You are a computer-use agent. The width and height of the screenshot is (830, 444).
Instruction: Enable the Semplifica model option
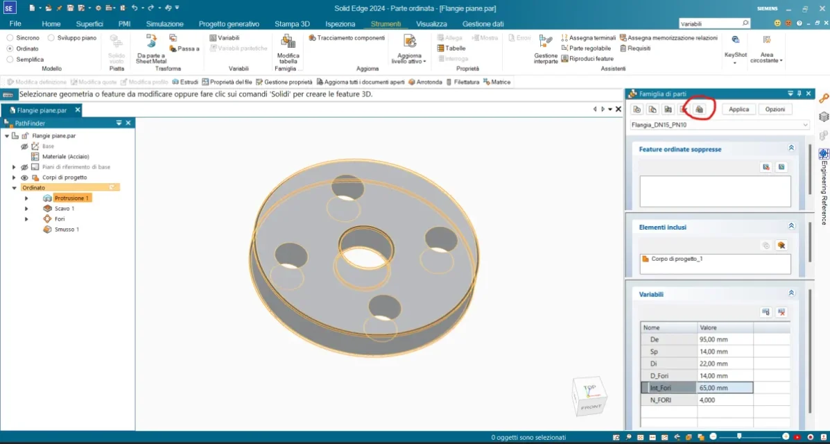(10, 60)
